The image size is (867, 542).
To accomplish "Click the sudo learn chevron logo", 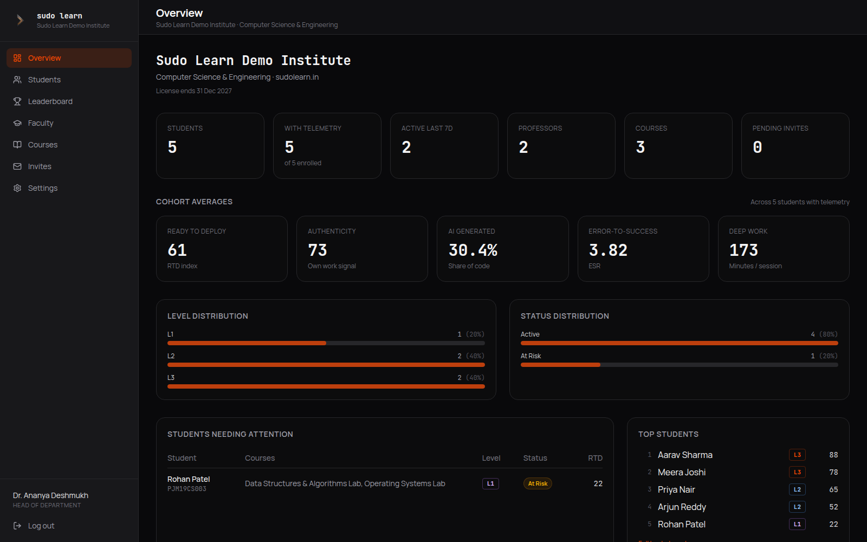I will coord(20,20).
